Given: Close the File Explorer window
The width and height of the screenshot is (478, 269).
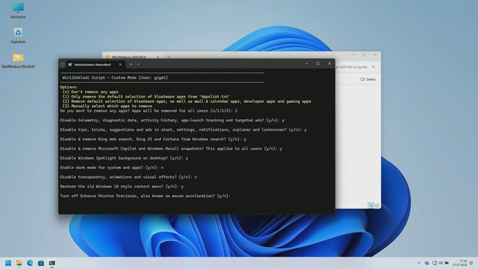Looking at the screenshot, I should (375, 55).
